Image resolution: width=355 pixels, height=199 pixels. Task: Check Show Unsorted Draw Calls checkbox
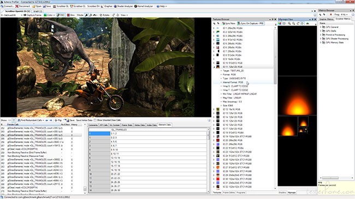click(95, 120)
